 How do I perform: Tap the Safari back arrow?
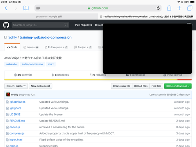pos(6,8)
